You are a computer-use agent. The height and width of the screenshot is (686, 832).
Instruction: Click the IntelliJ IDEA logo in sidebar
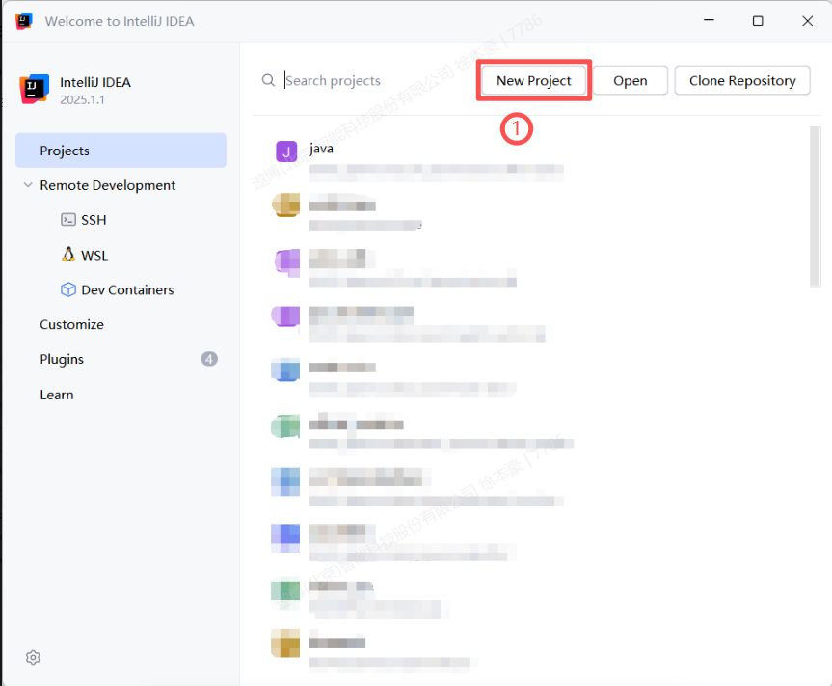(x=34, y=89)
